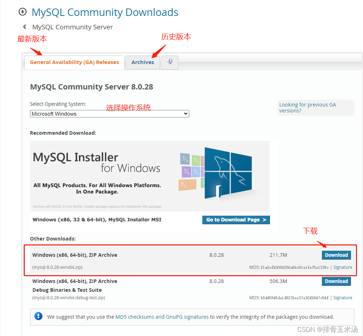Screen dimensions: 363x336
Task: Click the 211.7M size value
Action: pyautogui.click(x=278, y=255)
